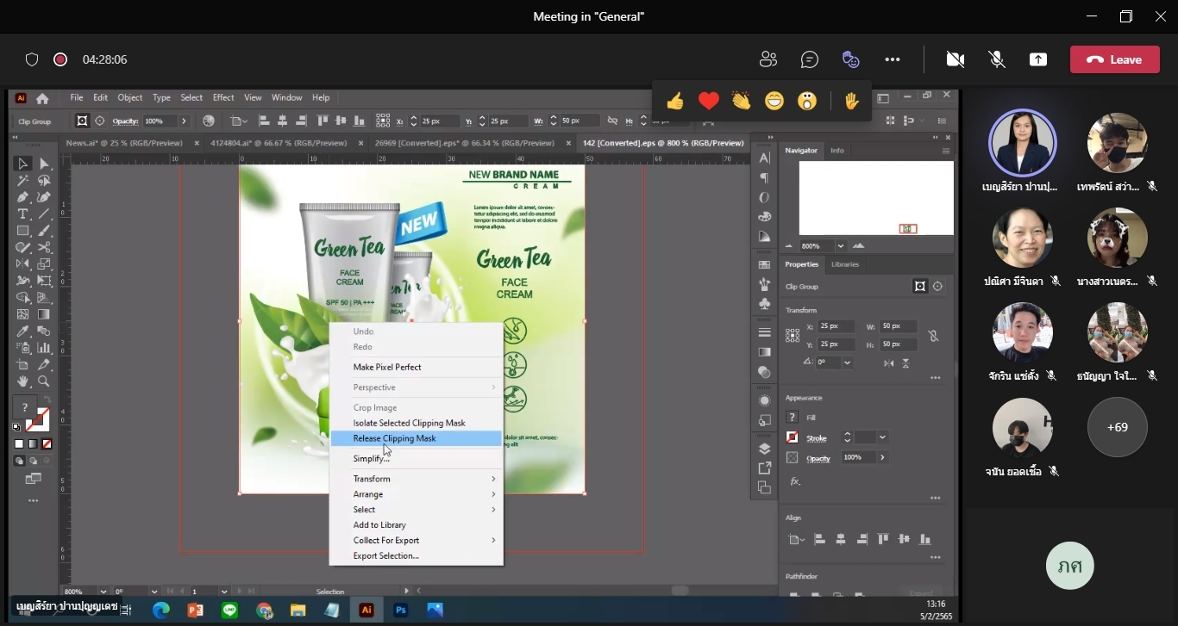Click the Fill swatch in Appearance
The width and height of the screenshot is (1178, 626).
[x=793, y=418]
